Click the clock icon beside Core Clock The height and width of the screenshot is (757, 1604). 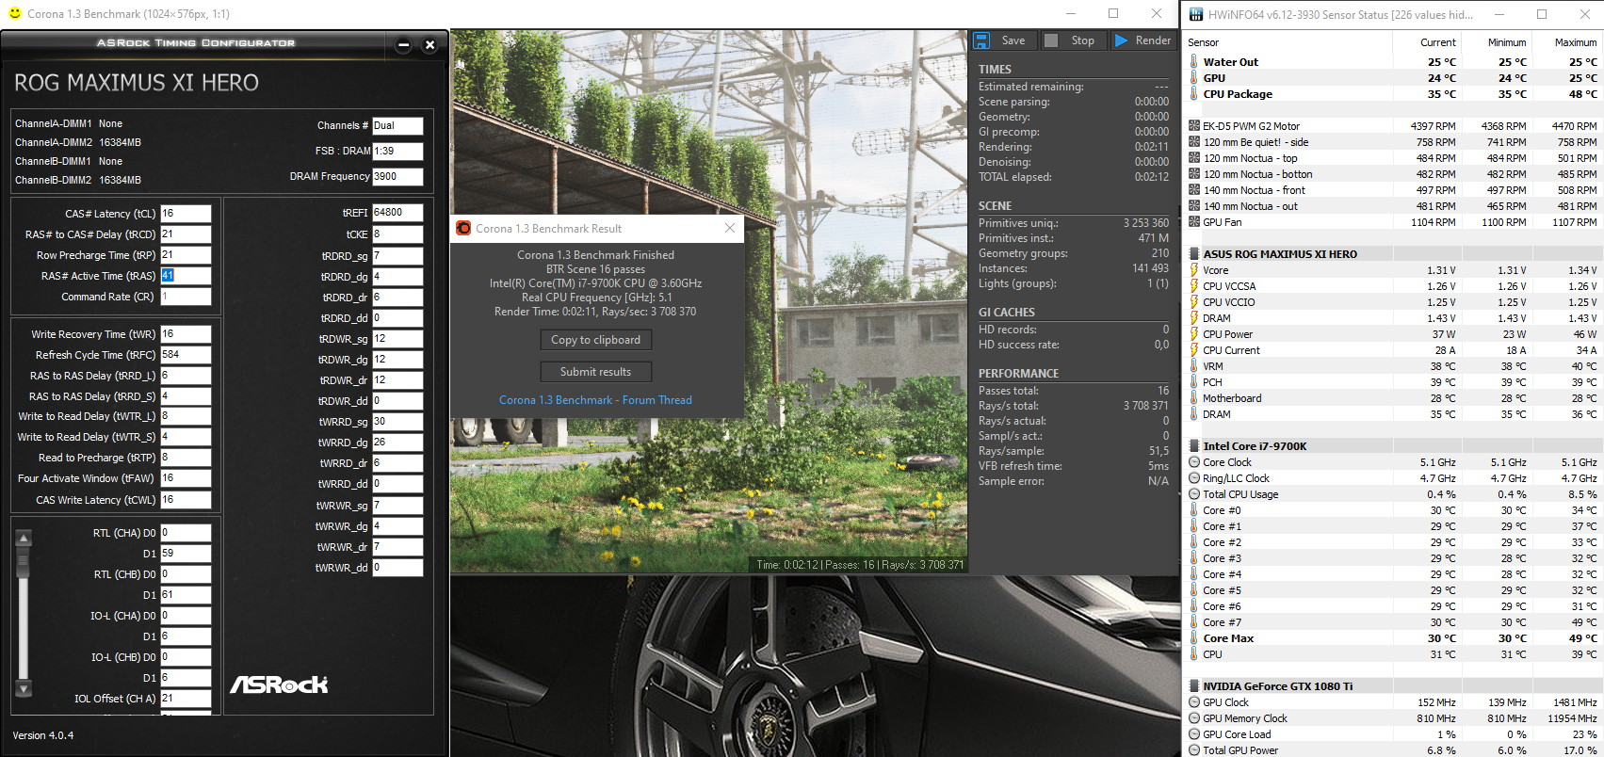[x=1194, y=462]
